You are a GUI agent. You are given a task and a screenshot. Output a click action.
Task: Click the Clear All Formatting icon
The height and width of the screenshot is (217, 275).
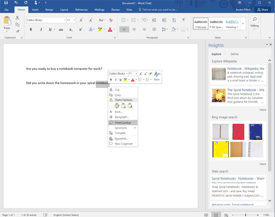[x=111, y=20]
